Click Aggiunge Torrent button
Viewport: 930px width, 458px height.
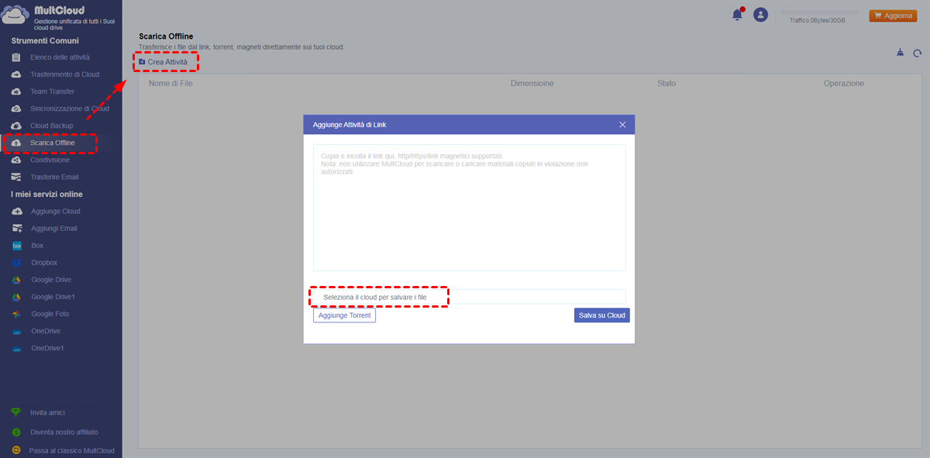click(x=344, y=315)
